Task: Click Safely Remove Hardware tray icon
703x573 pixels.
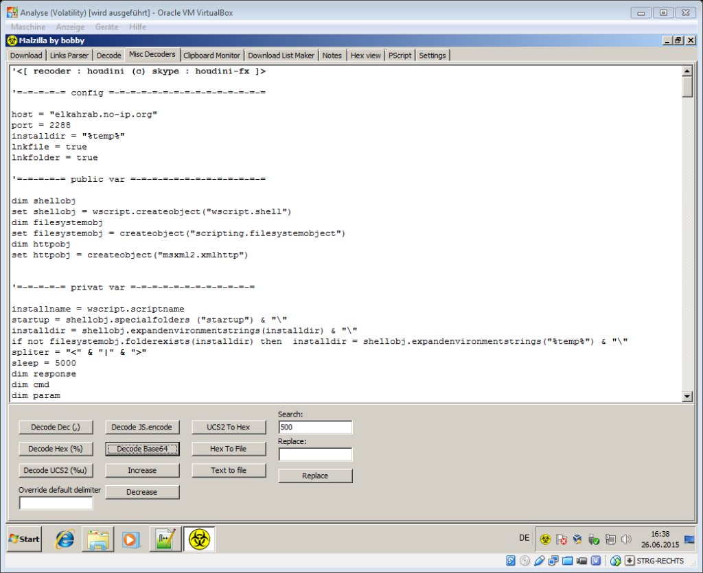Action: [594, 539]
